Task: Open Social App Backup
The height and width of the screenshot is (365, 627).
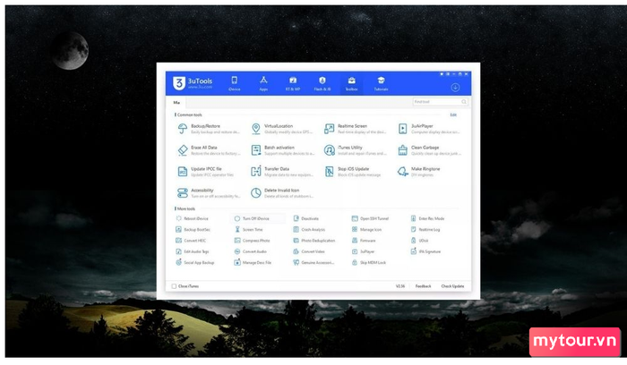Action: coord(194,262)
